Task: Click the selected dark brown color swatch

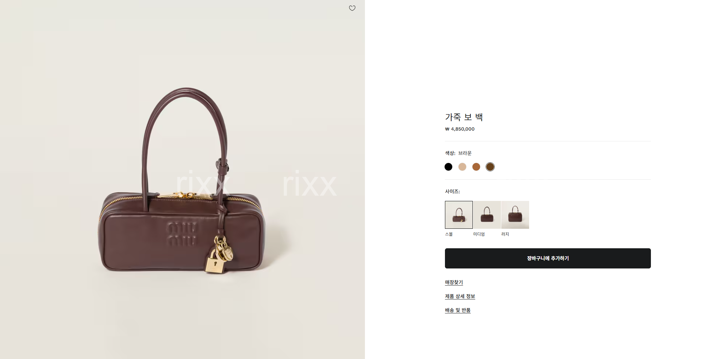Action: pyautogui.click(x=490, y=167)
